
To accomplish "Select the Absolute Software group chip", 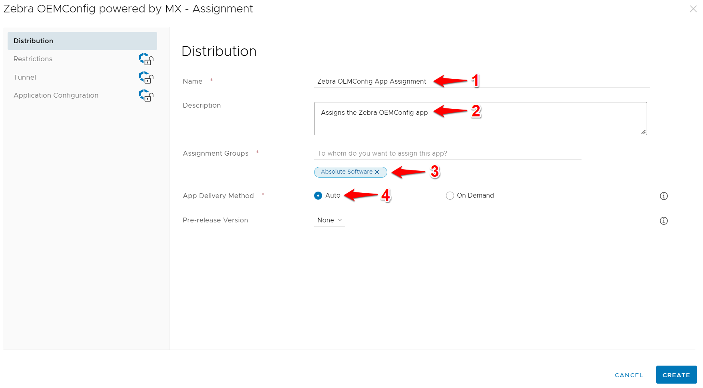I will (347, 172).
